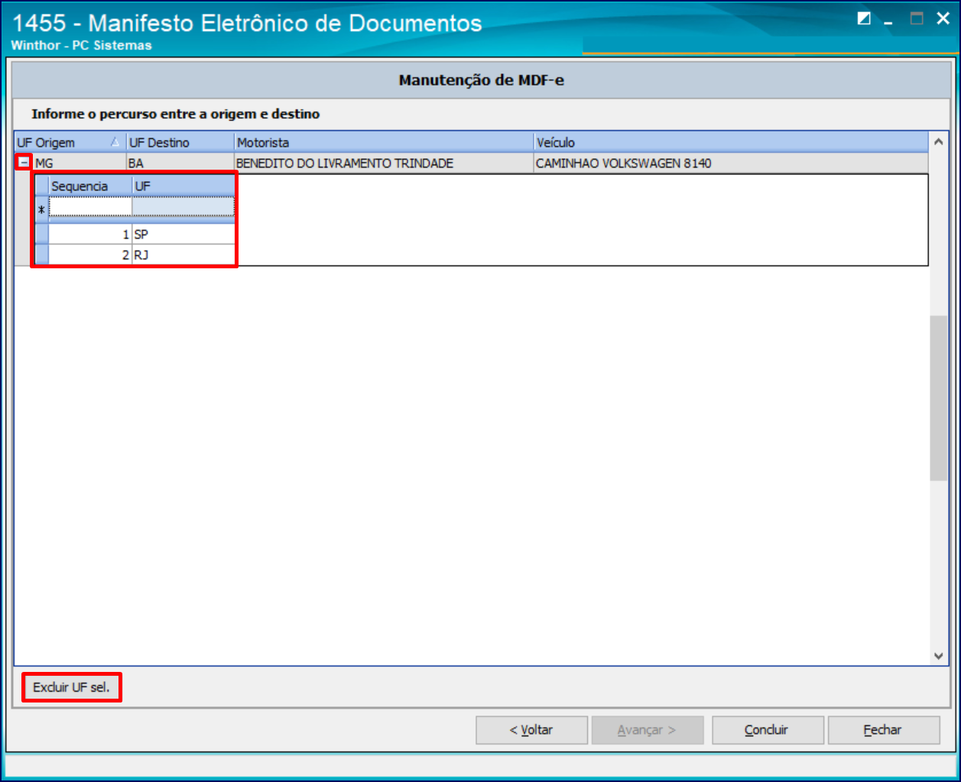The height and width of the screenshot is (782, 961).
Task: Select vehicle CAMINHAO VOLKSWAGEN 8140 cell
Action: [731, 163]
